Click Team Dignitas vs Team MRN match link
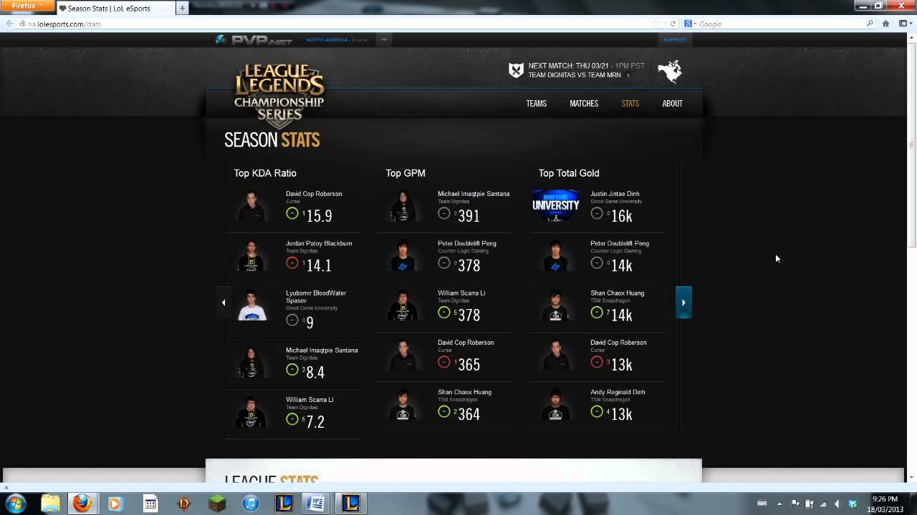This screenshot has width=917, height=515. (575, 75)
